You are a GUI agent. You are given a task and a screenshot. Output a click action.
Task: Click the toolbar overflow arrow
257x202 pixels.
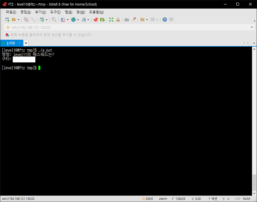pos(254,21)
